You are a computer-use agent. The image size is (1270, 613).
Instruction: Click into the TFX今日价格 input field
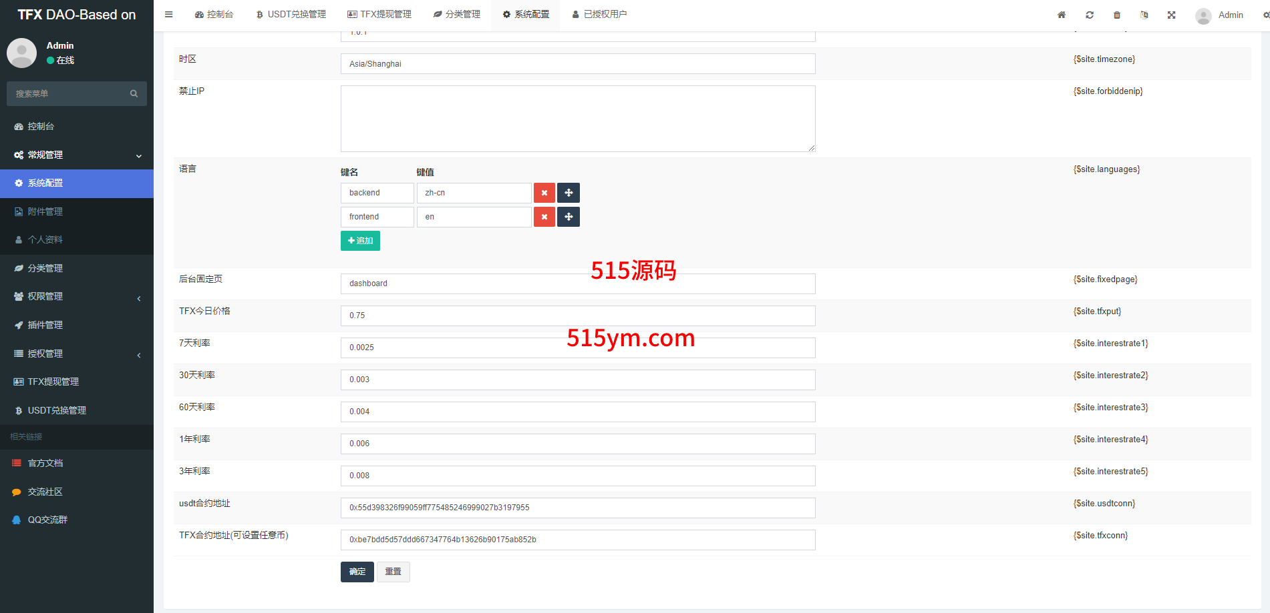[x=577, y=316]
